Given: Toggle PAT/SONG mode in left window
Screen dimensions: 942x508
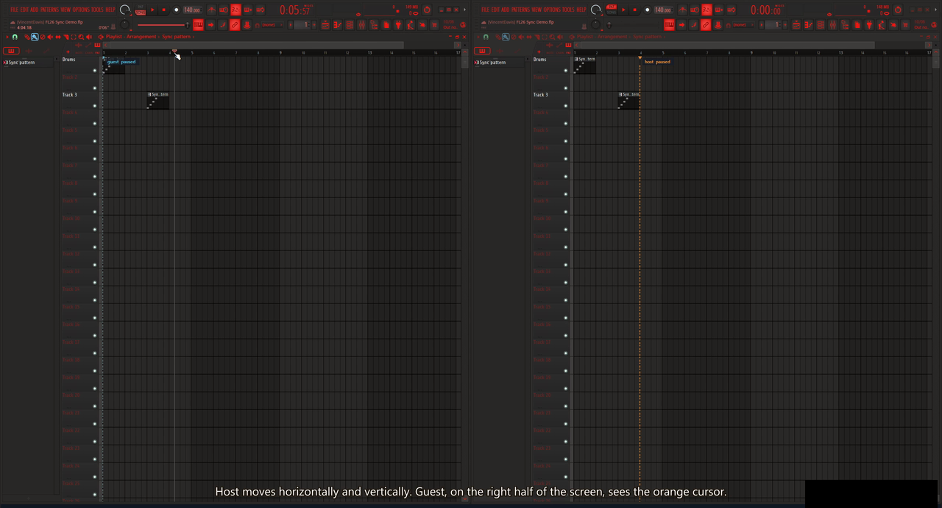Looking at the screenshot, I should pos(140,10).
